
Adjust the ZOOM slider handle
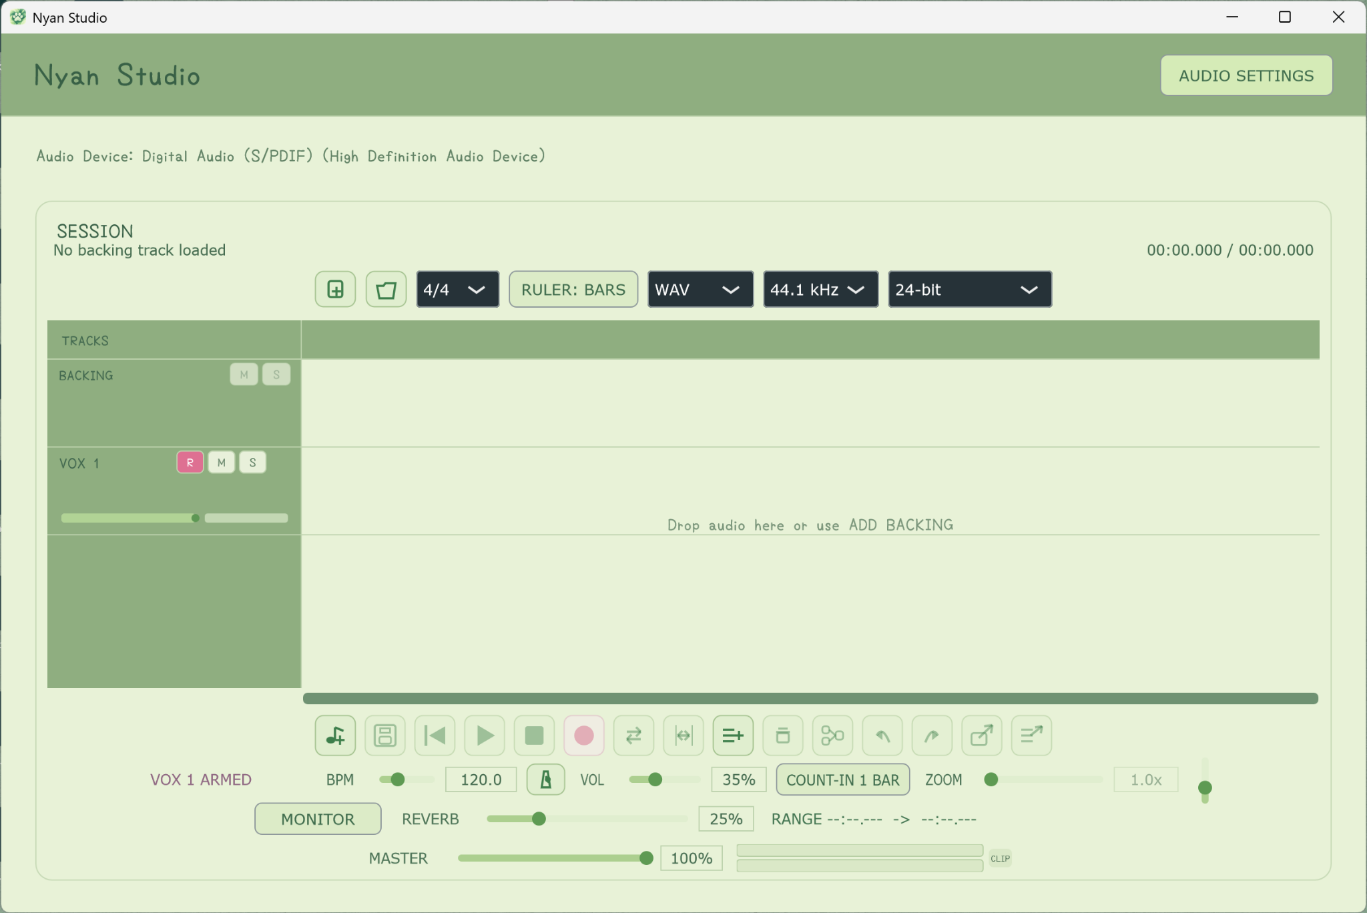(x=991, y=780)
